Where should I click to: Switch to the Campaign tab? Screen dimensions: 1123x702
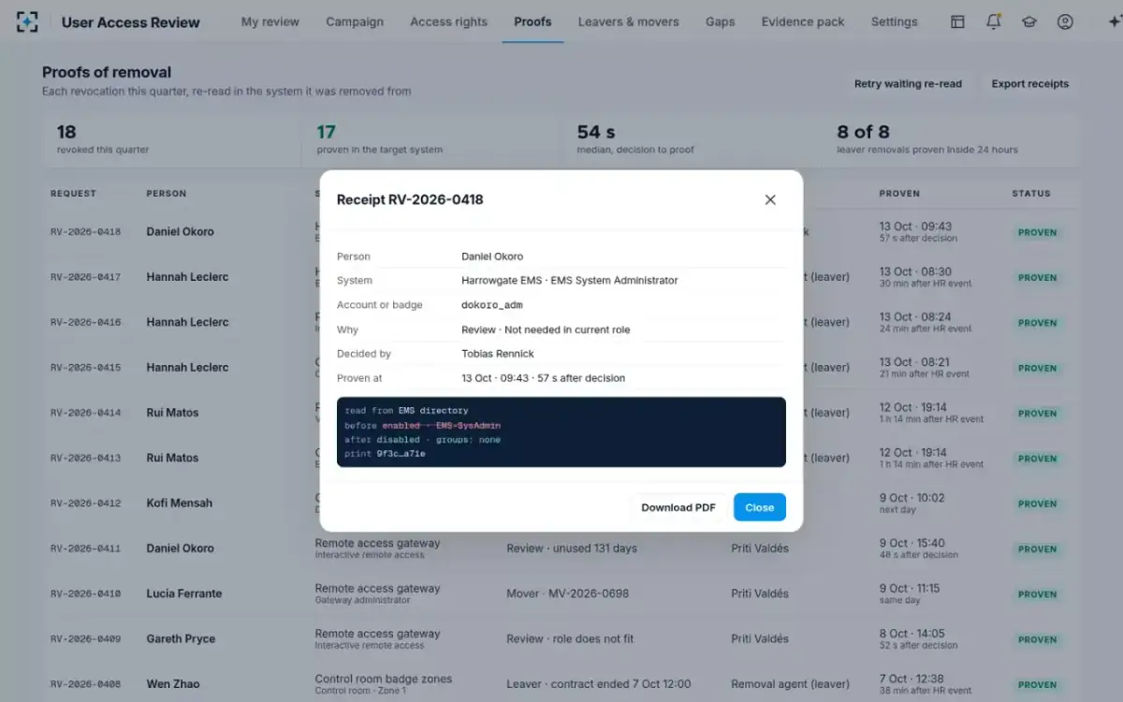[x=355, y=22]
